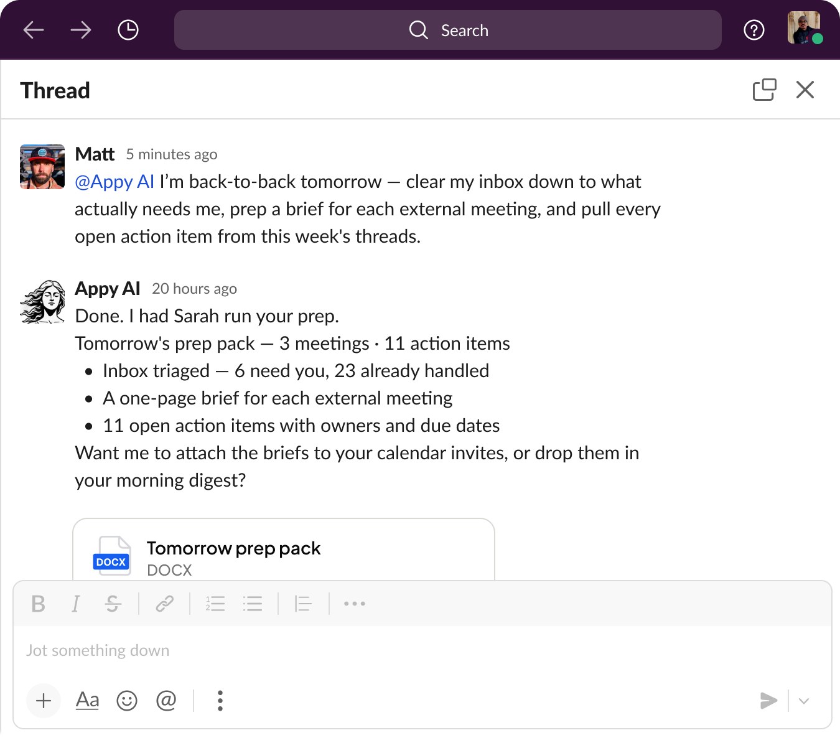Open the emoji picker
The width and height of the screenshot is (840, 748).
(127, 701)
